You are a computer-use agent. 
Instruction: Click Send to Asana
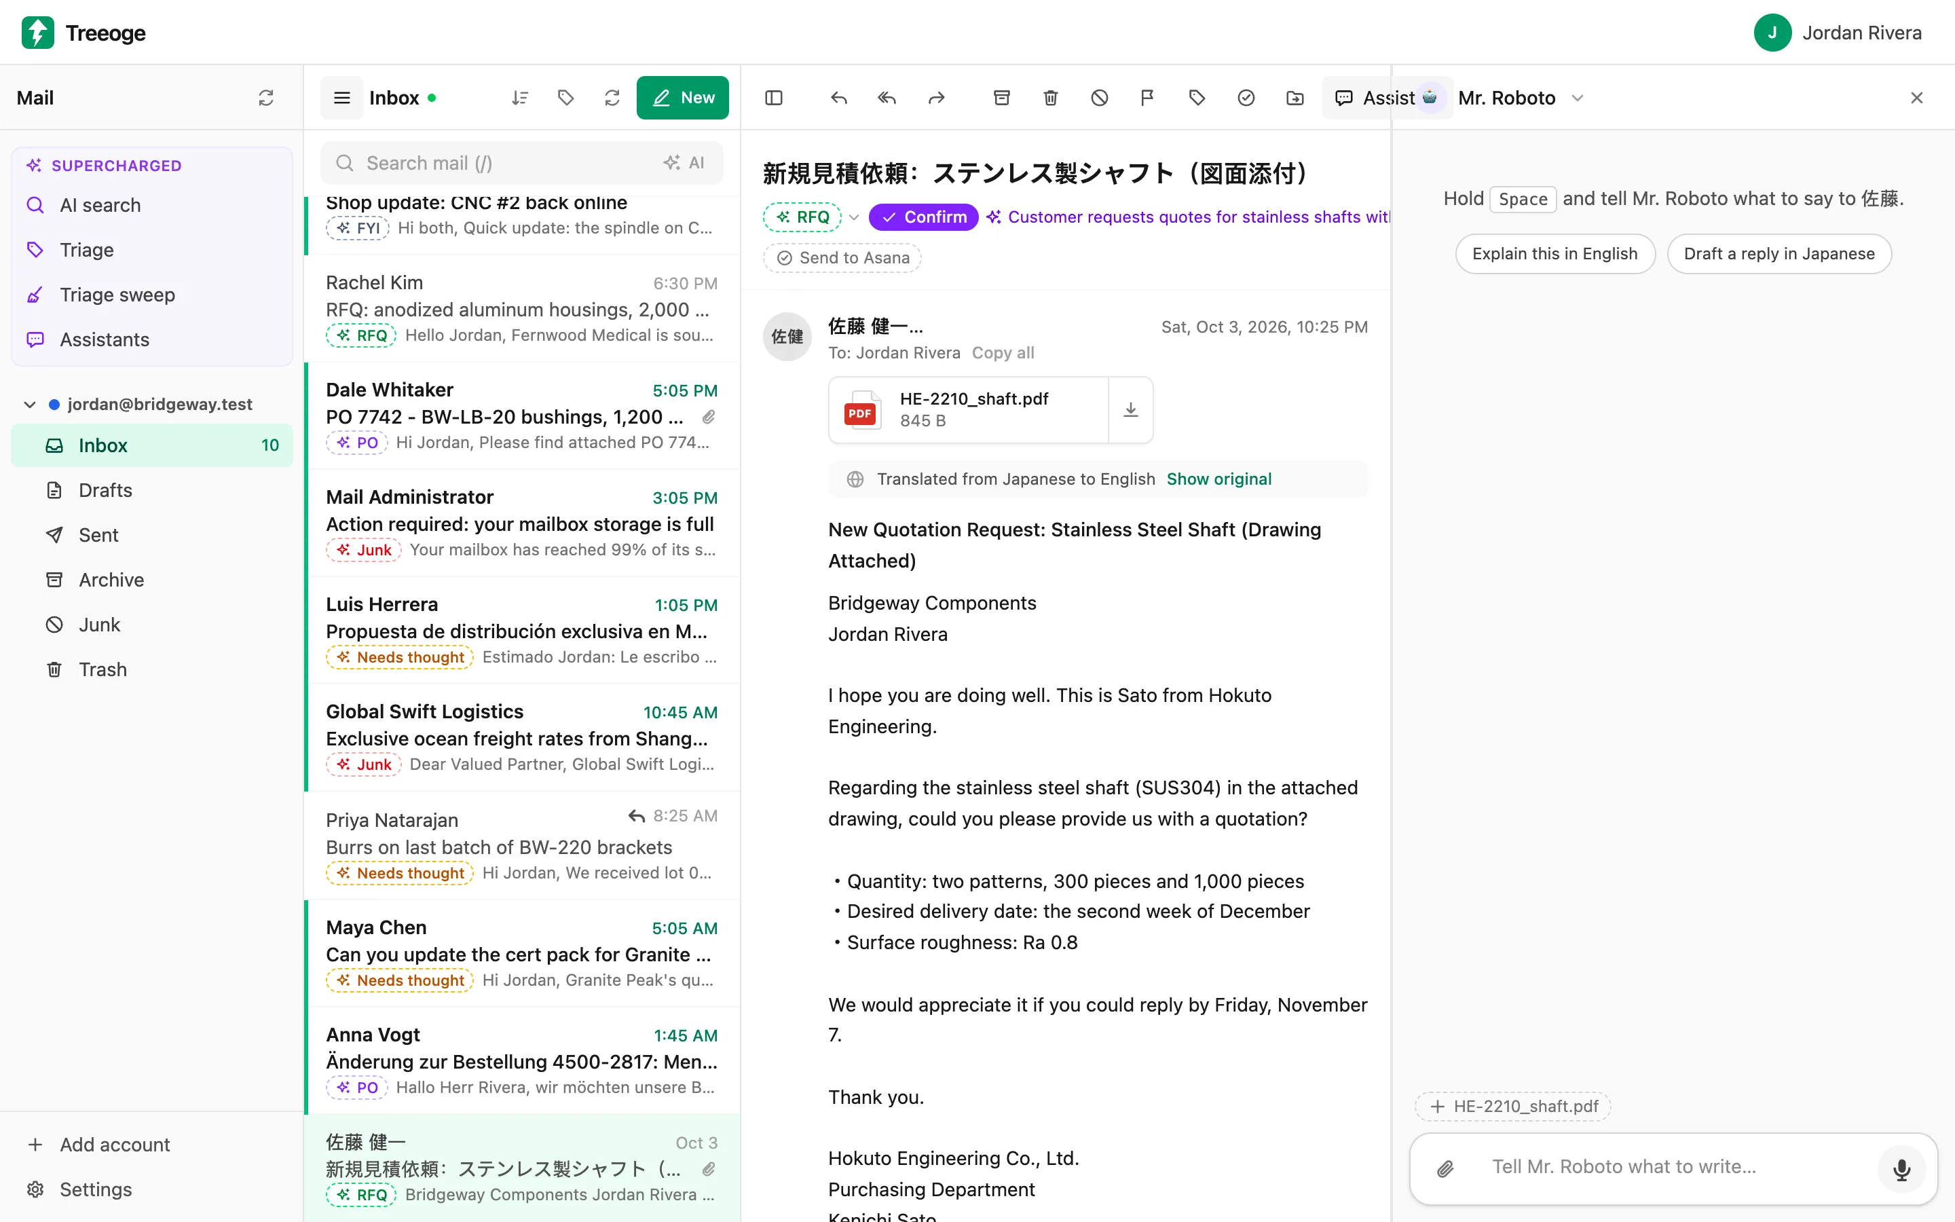click(842, 258)
